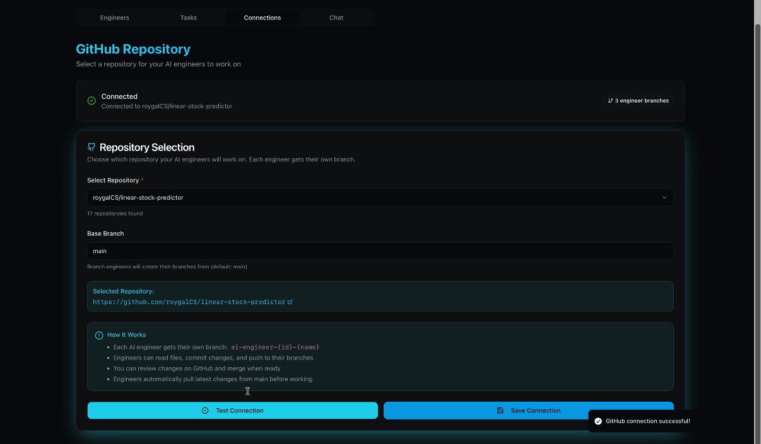The image size is (761, 444).
Task: Open the Select Repository dropdown
Action: [x=380, y=198]
